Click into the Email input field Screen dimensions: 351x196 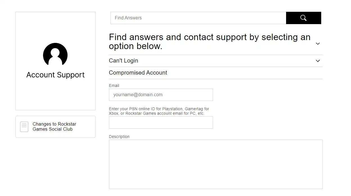point(161,95)
